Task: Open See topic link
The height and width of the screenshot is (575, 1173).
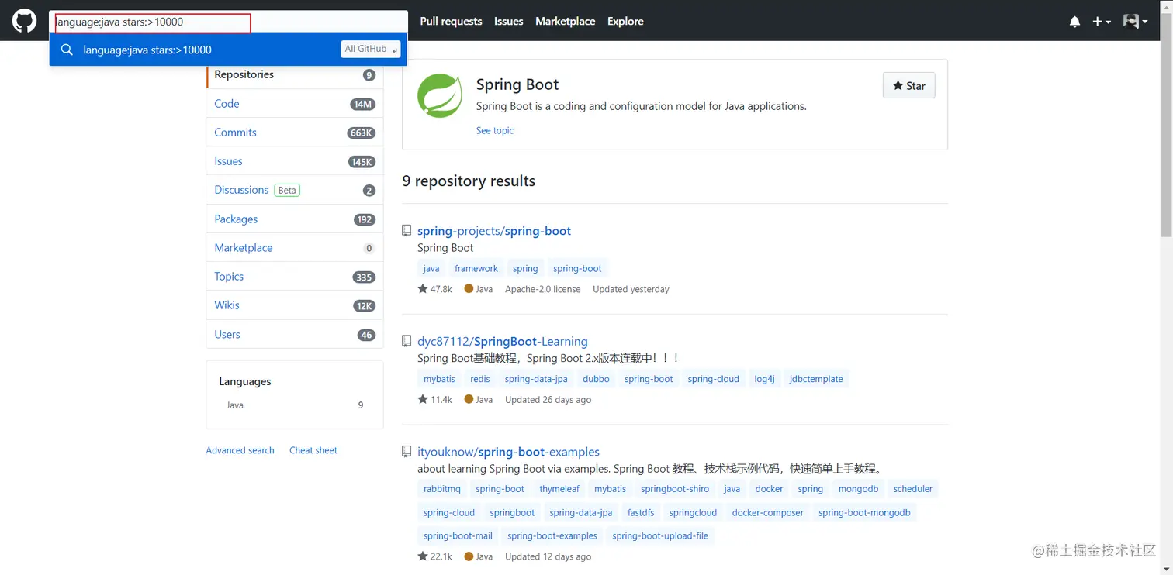Action: [495, 130]
